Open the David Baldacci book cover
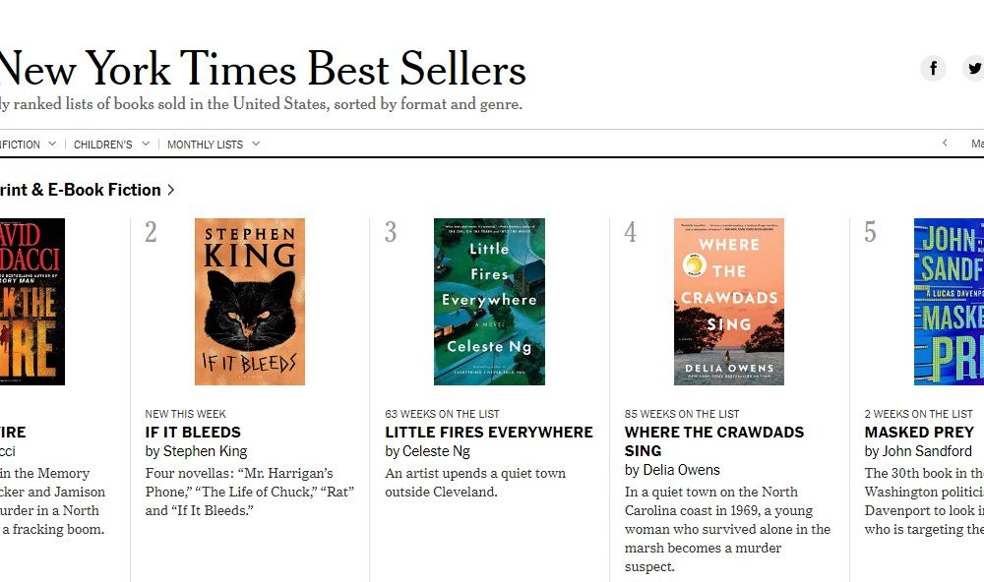Screen dimensions: 984x582 point(32,302)
